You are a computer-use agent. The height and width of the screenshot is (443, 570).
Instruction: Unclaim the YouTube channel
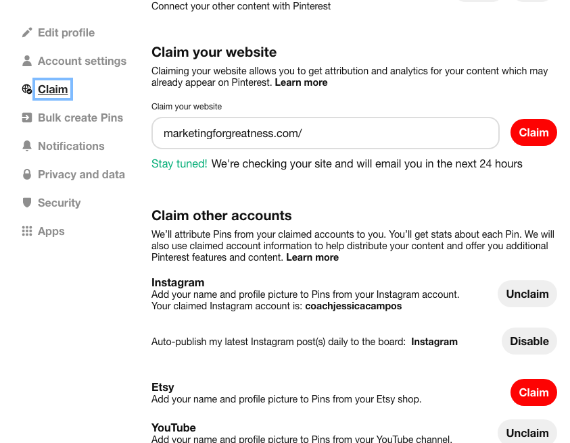[527, 432]
